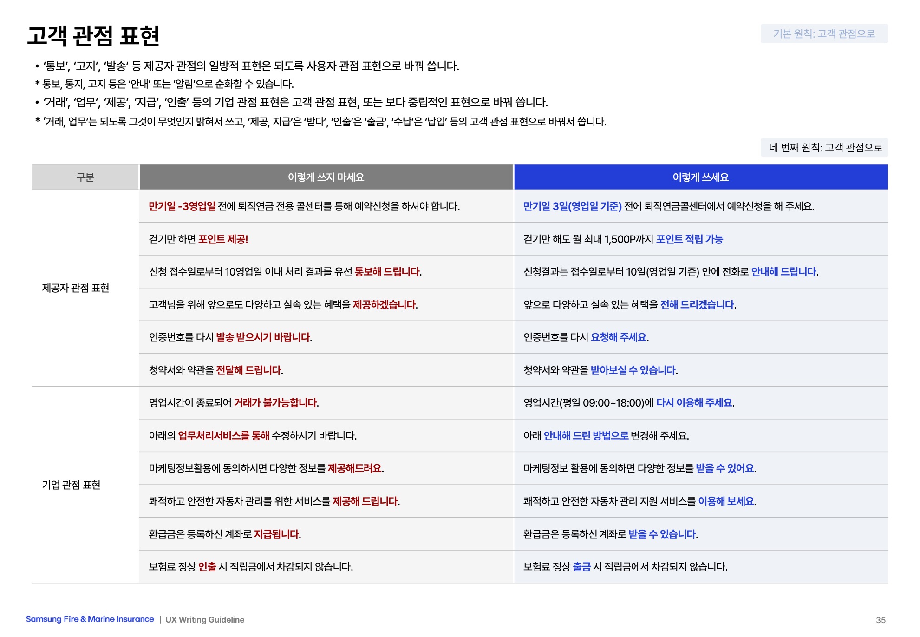
Task: Click the '기업 관점 표현' category cell
Action: click(71, 485)
